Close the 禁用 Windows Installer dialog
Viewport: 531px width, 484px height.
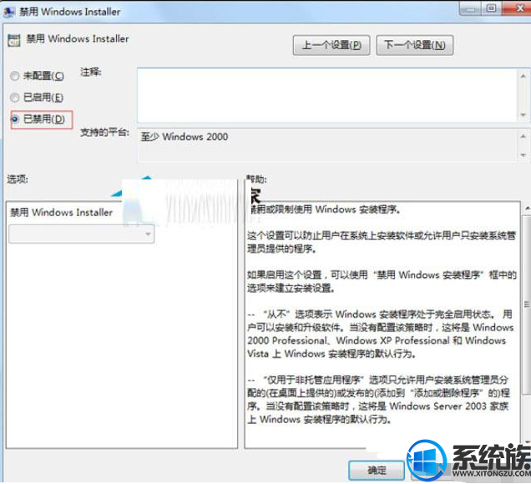[x=518, y=8]
